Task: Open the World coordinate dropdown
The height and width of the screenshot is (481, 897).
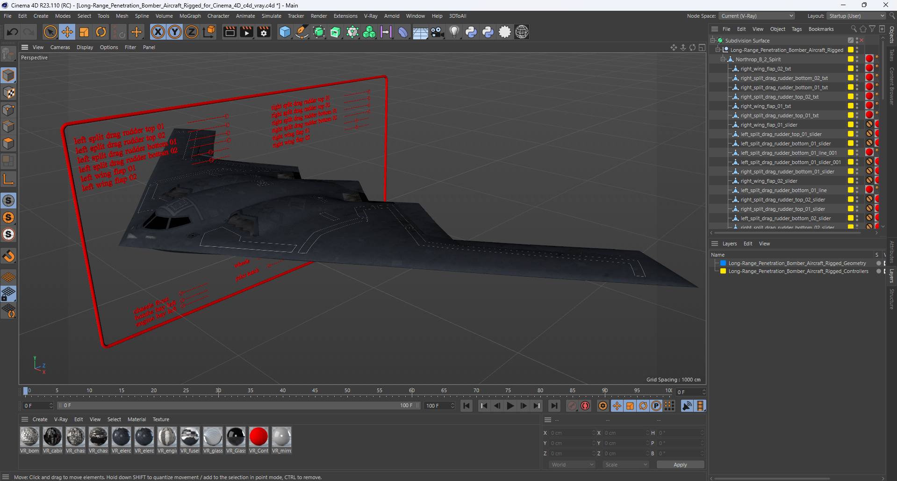Action: point(572,465)
